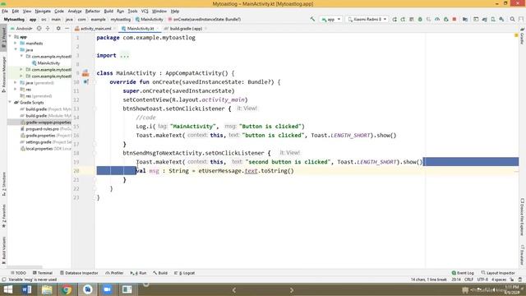The width and height of the screenshot is (526, 296).
Task: Click the UTF-8 encoding in status bar
Action: click(482, 280)
